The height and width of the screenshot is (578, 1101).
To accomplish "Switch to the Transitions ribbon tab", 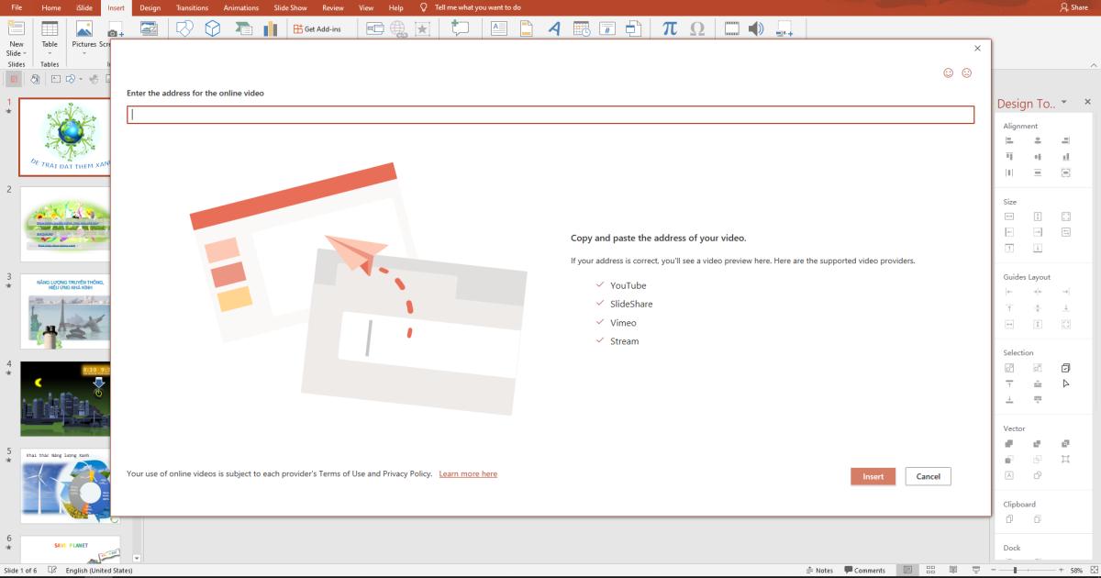I will (192, 6).
